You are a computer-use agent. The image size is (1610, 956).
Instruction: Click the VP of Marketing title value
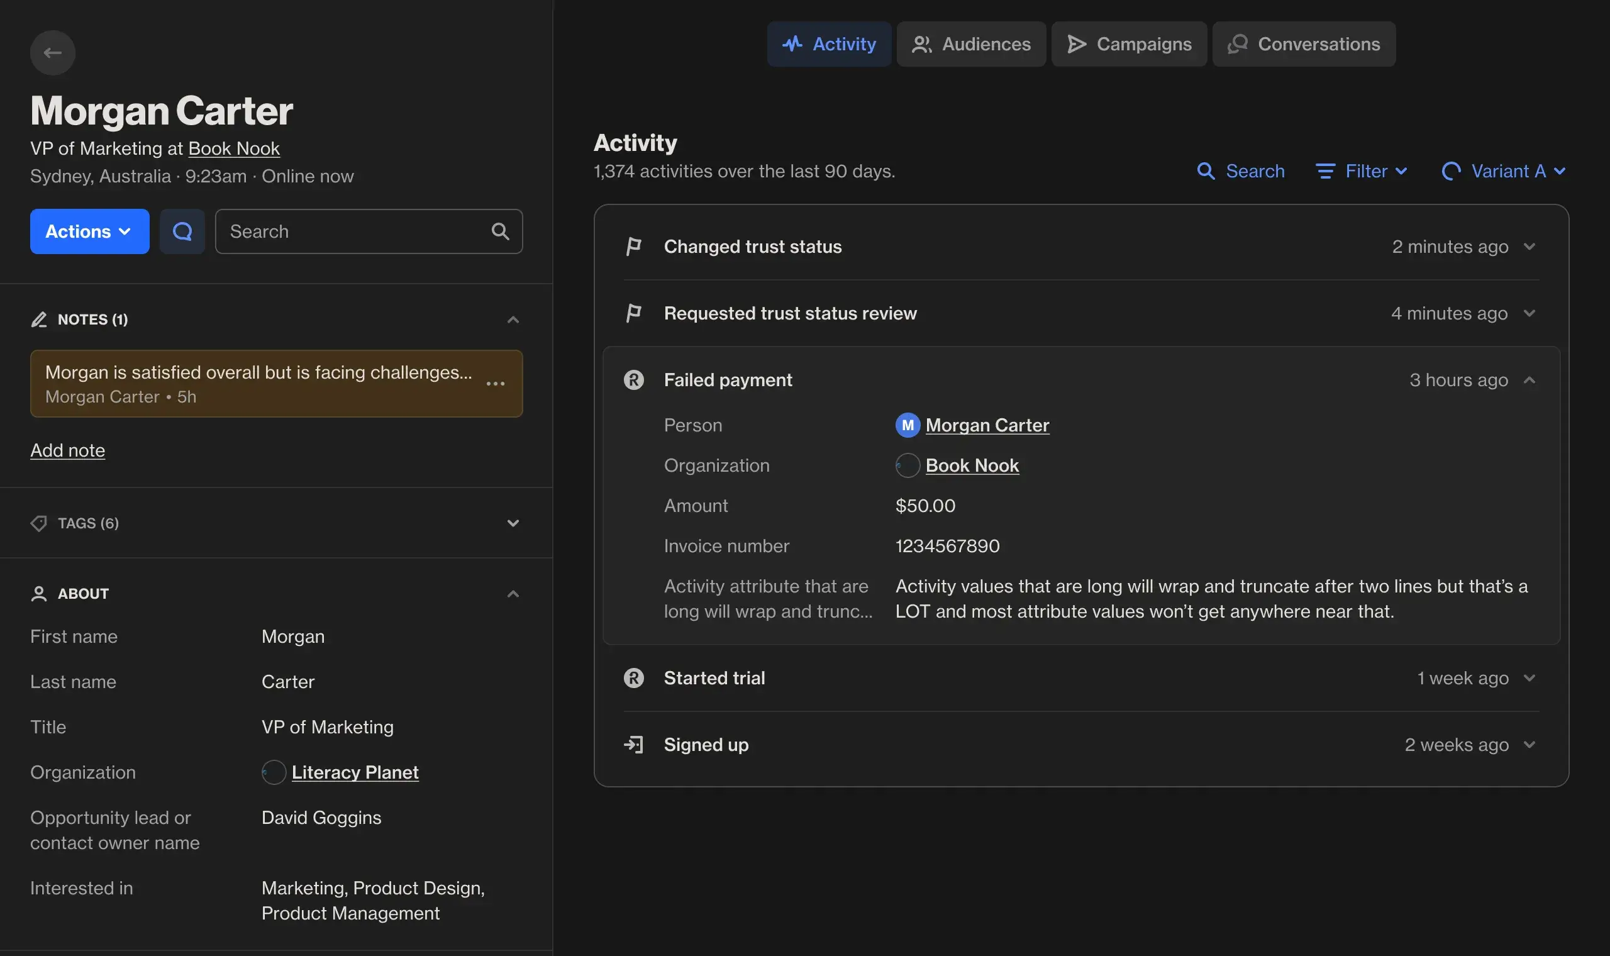(x=327, y=726)
